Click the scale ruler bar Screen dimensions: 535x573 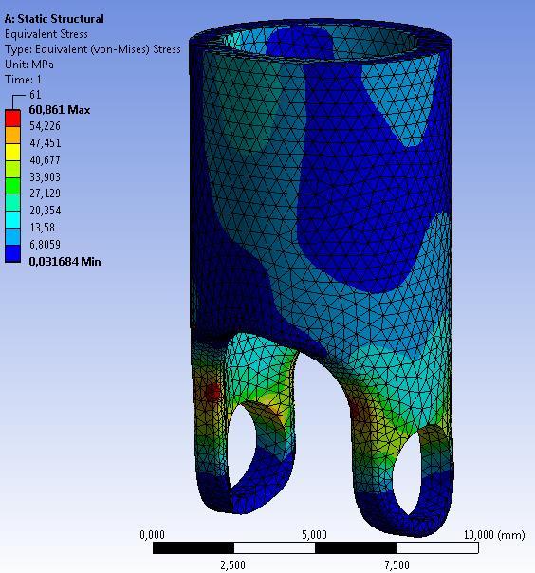pyautogui.click(x=315, y=547)
